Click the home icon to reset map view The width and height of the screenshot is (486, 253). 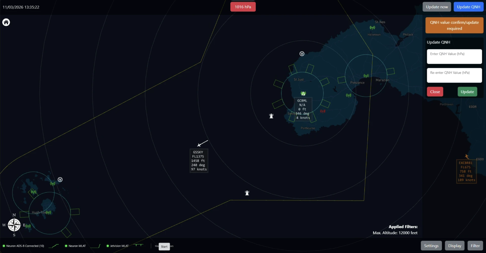point(6,22)
